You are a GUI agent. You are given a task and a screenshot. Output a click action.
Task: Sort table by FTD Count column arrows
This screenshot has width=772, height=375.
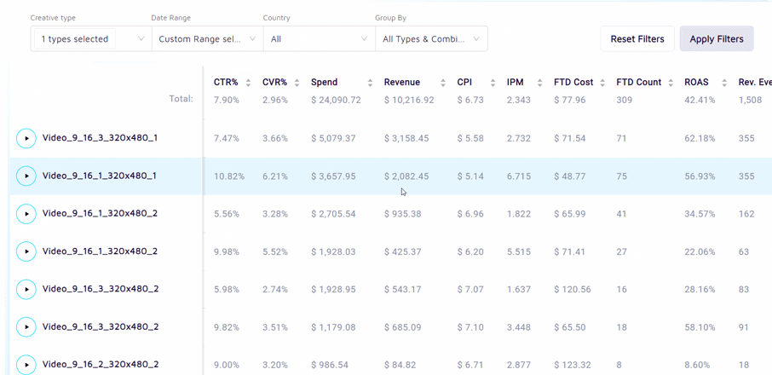[670, 83]
